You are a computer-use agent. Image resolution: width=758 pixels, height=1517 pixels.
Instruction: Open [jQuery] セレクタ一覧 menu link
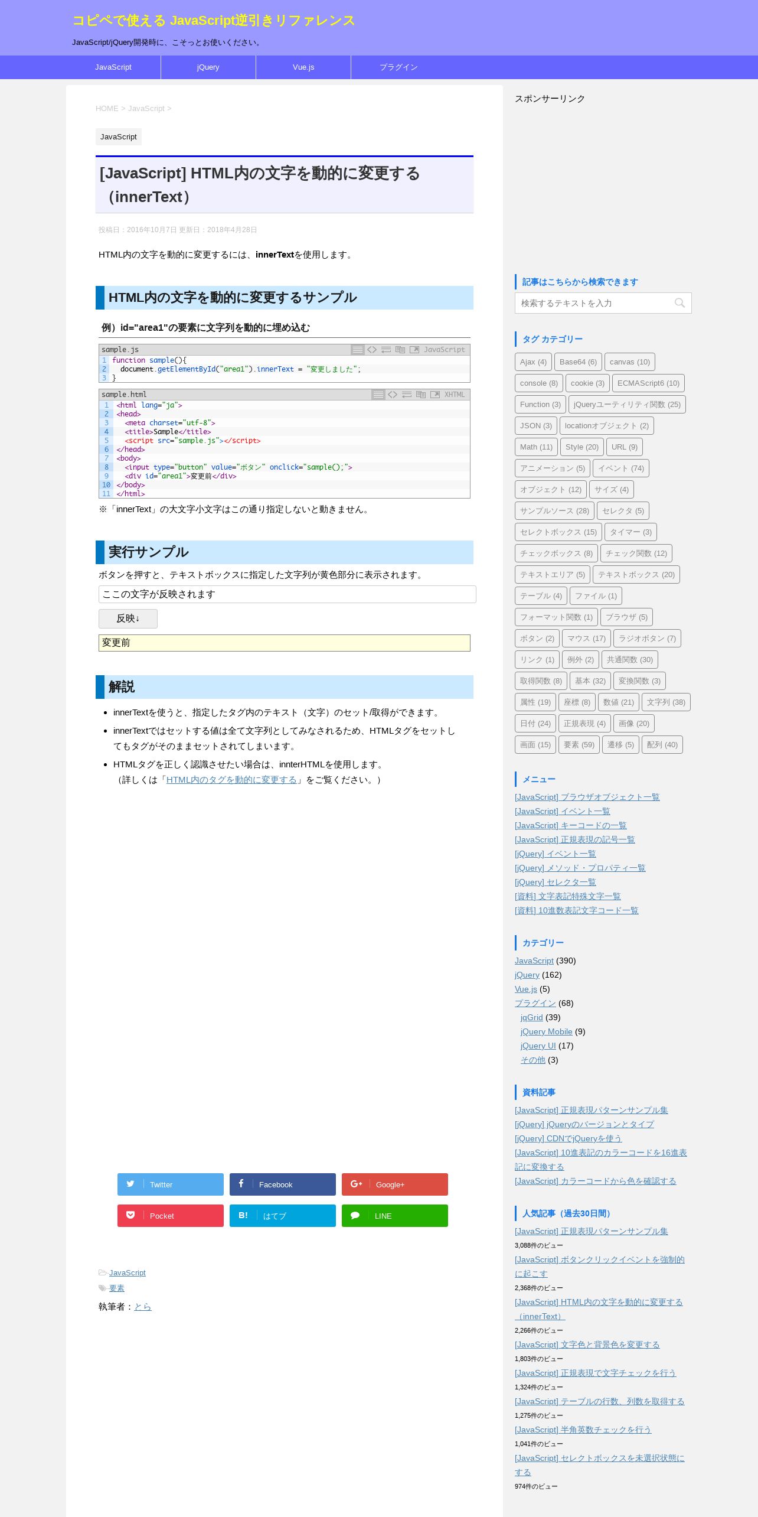pos(556,883)
